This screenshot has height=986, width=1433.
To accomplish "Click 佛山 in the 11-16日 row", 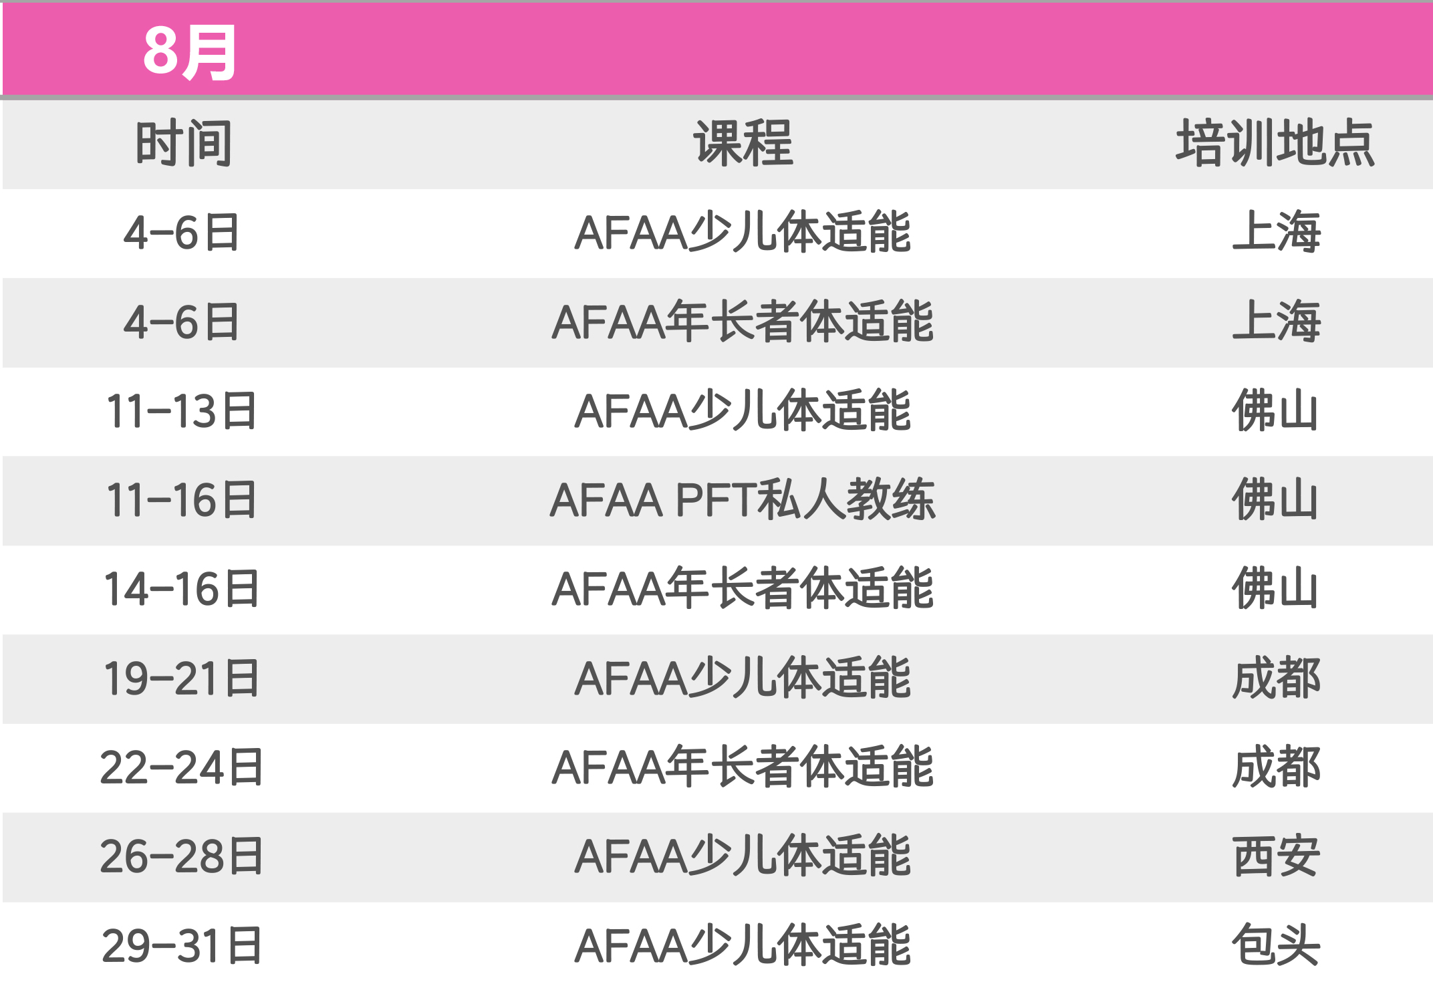I will pos(1275,500).
